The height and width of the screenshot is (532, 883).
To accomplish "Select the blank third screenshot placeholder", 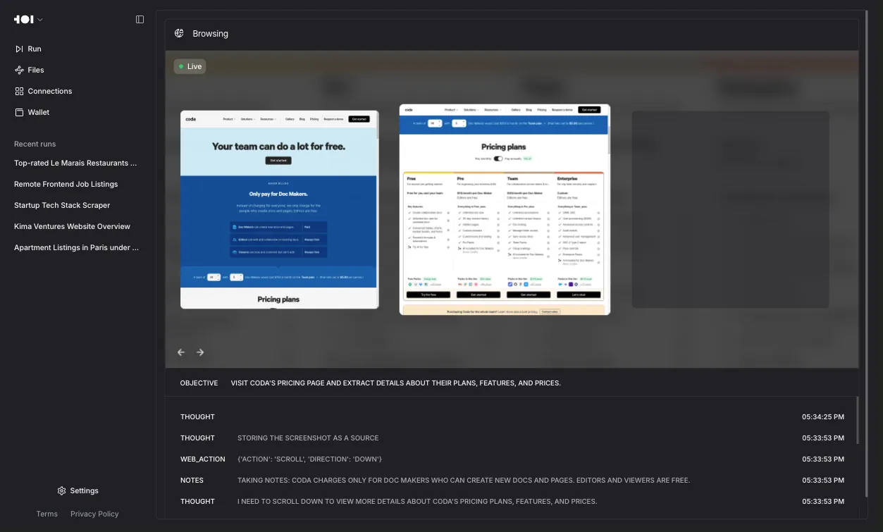I will pyautogui.click(x=730, y=209).
